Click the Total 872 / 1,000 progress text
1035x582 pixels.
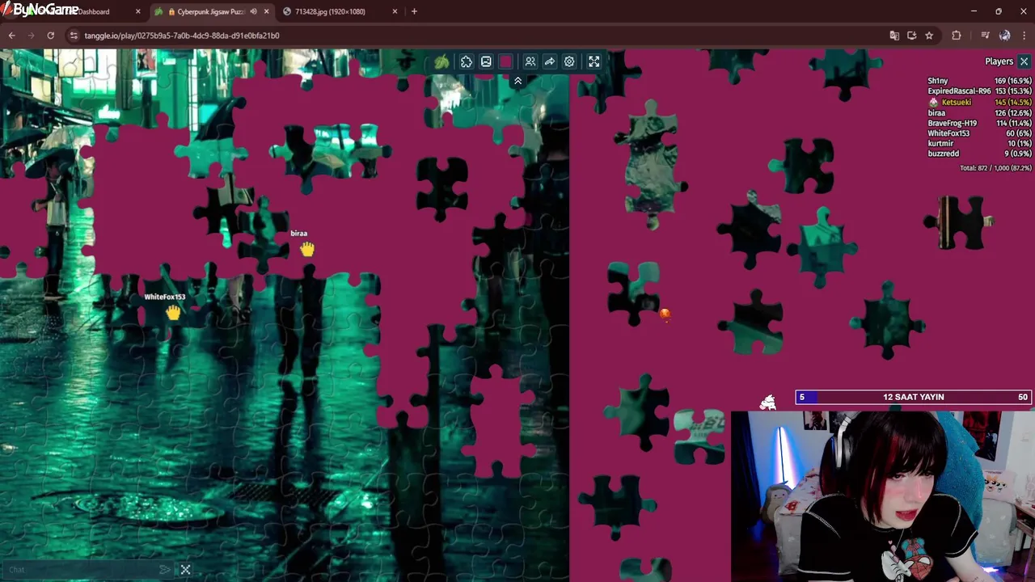click(995, 168)
